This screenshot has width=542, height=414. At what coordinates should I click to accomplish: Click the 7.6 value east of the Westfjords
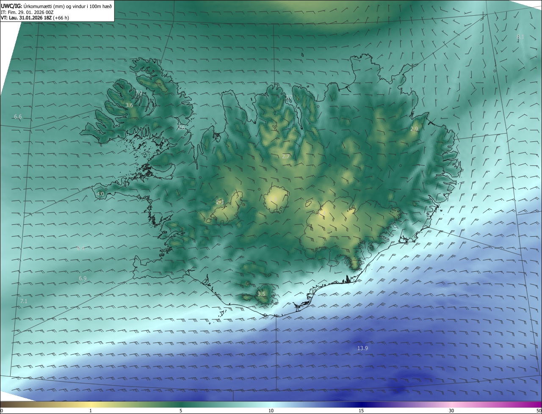(181, 127)
